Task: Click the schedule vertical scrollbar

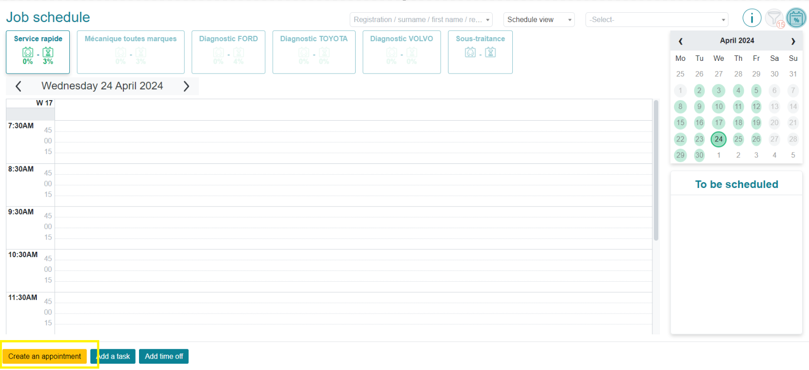Action: [x=656, y=170]
